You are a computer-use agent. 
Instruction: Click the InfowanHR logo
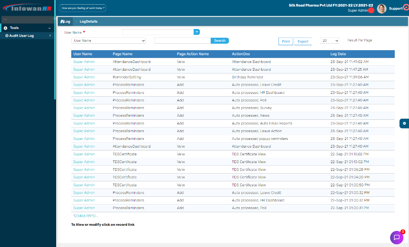(x=27, y=8)
